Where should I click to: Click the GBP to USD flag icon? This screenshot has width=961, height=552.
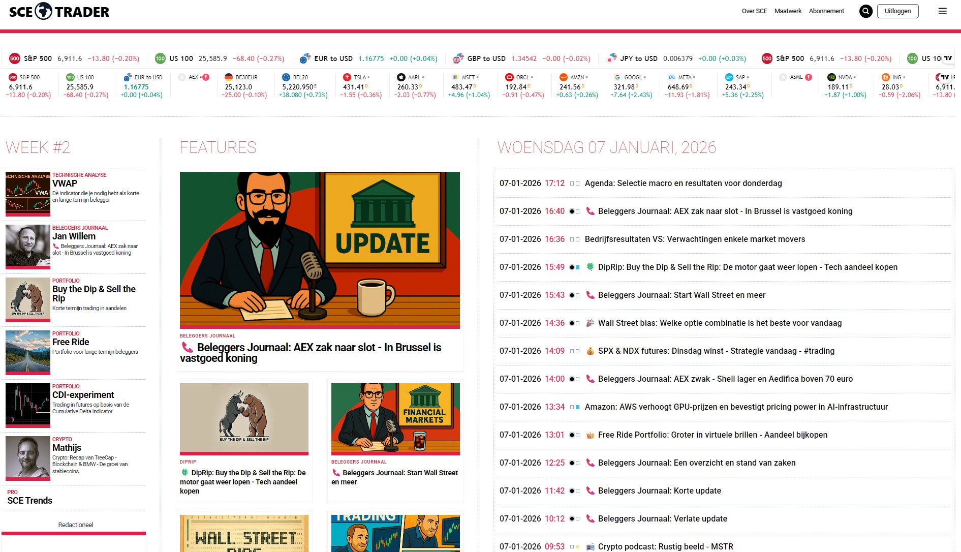coord(458,58)
